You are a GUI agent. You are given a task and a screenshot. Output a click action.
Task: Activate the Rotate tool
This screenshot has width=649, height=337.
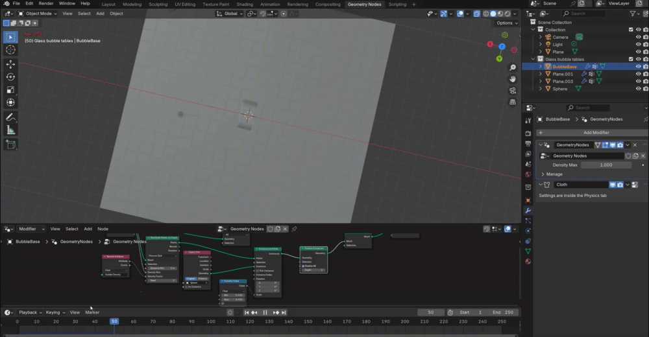click(x=10, y=77)
